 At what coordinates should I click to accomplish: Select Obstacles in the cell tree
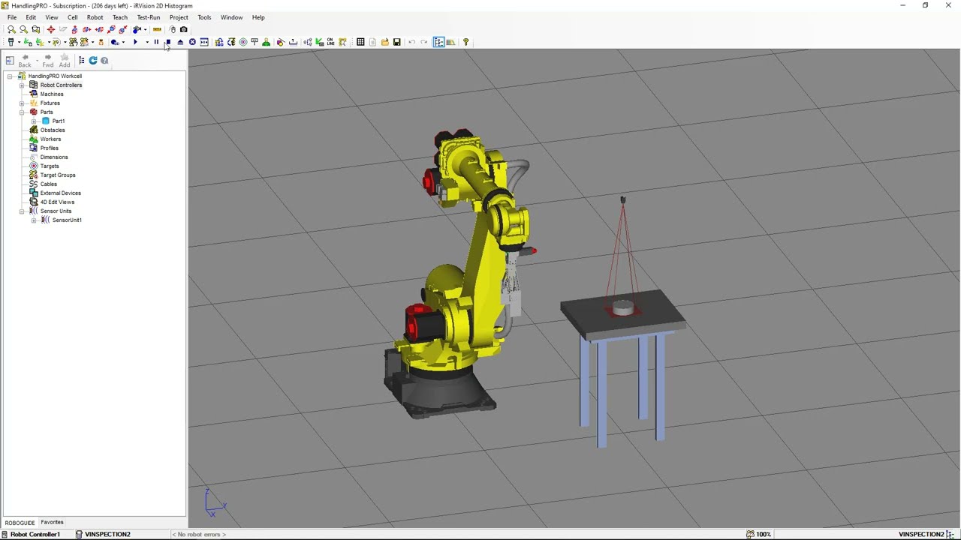click(53, 130)
